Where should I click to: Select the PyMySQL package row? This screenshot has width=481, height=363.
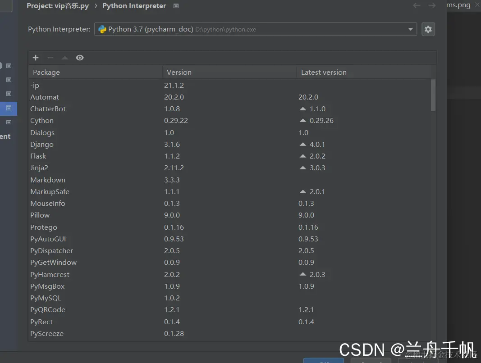(229, 298)
